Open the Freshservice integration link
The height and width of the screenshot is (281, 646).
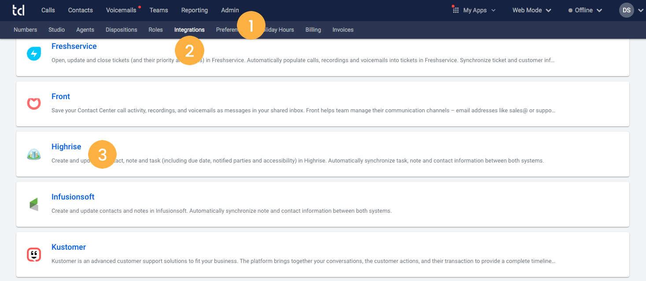(x=74, y=46)
